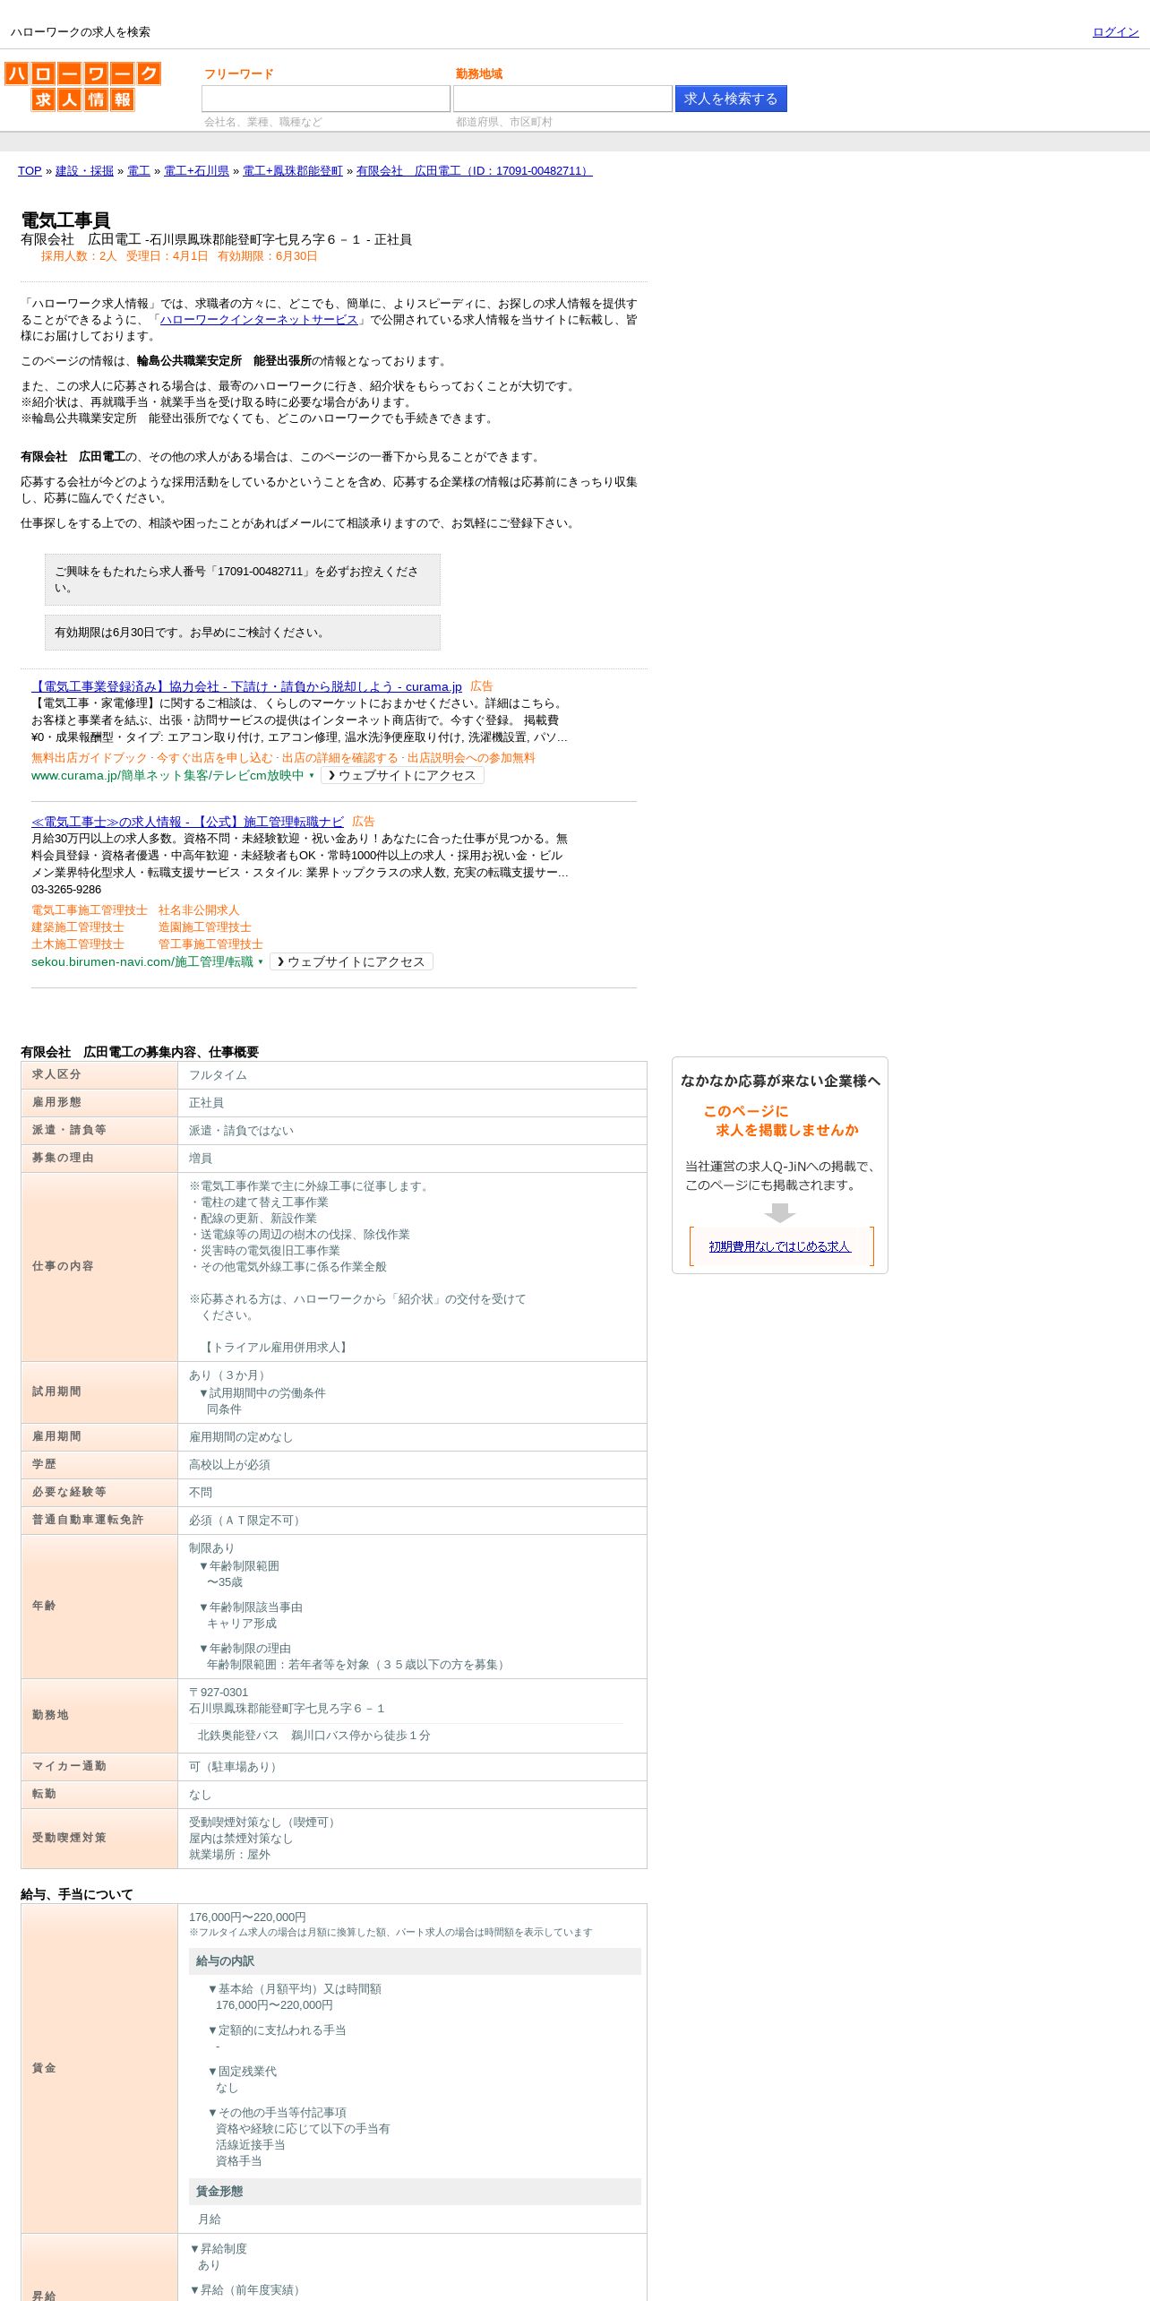The image size is (1150, 2301).
Task: Click 〒927-0301 postal code text
Action: 219,1693
